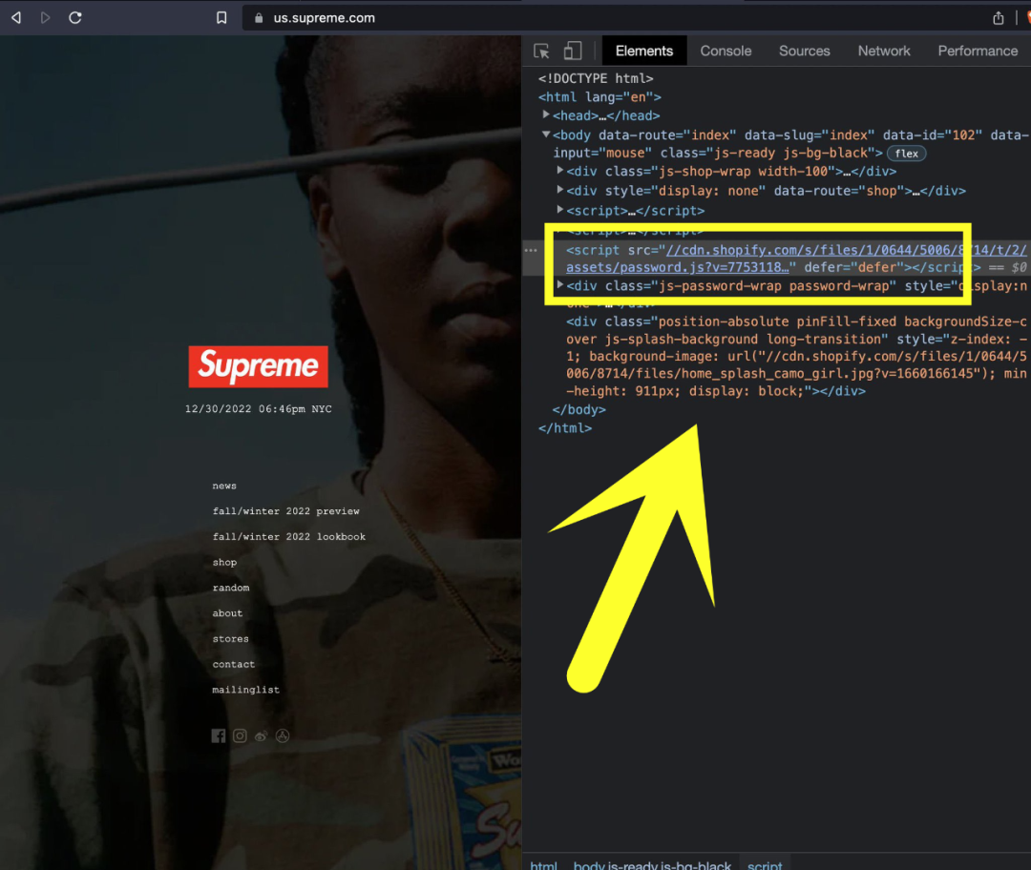The image size is (1031, 870).
Task: Open the mailinglist link
Action: pos(246,690)
